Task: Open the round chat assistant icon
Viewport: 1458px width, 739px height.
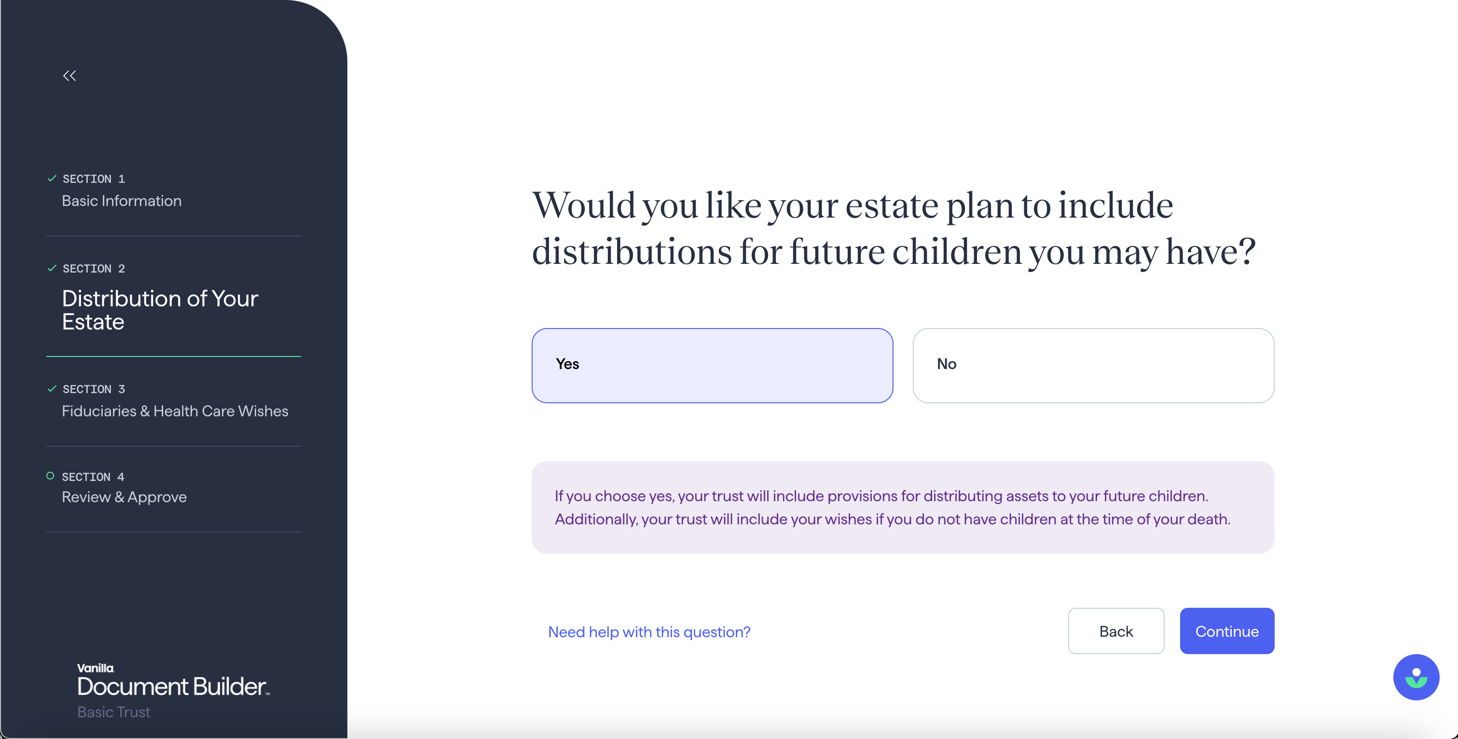Action: click(x=1416, y=677)
